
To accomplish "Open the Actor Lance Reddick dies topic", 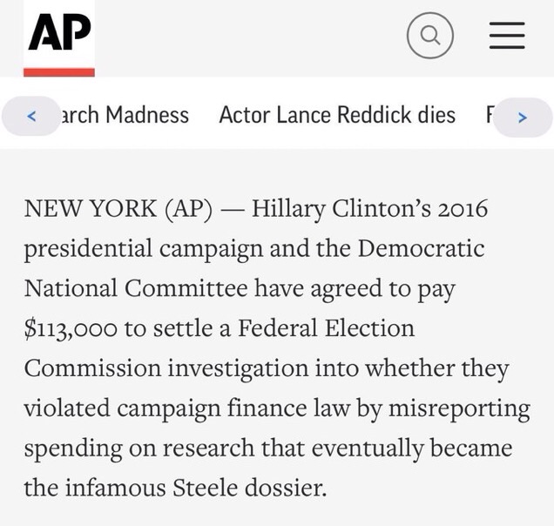I will click(336, 115).
